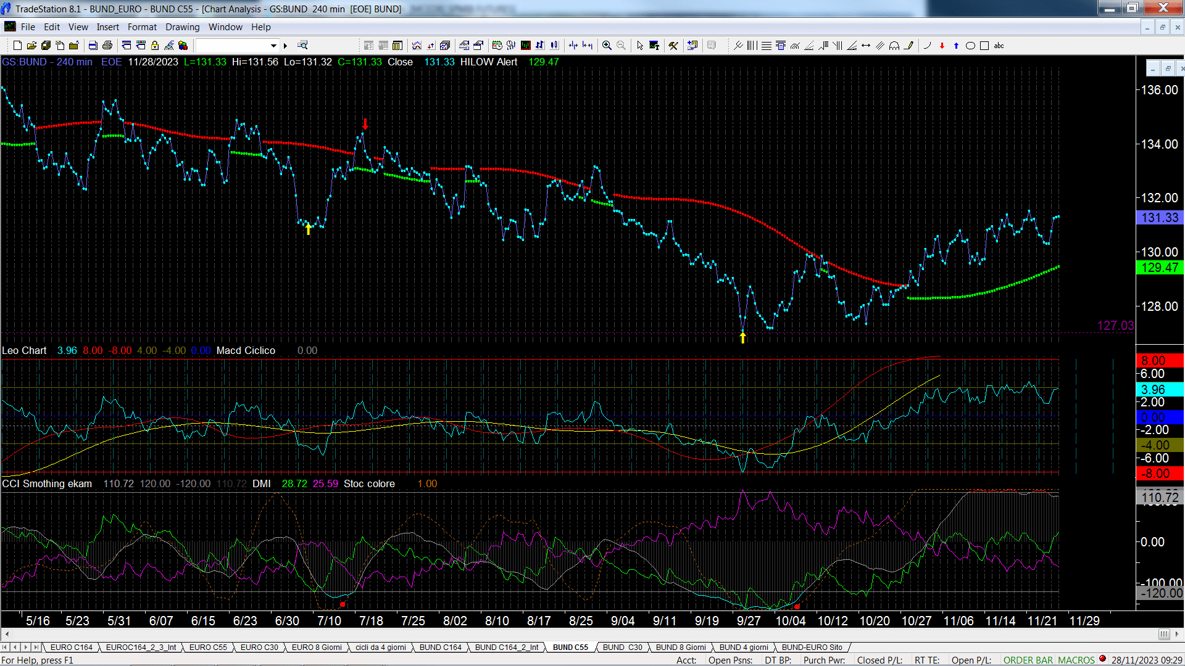Click the Zoom In magnifier icon
The width and height of the screenshot is (1185, 666).
pyautogui.click(x=607, y=46)
